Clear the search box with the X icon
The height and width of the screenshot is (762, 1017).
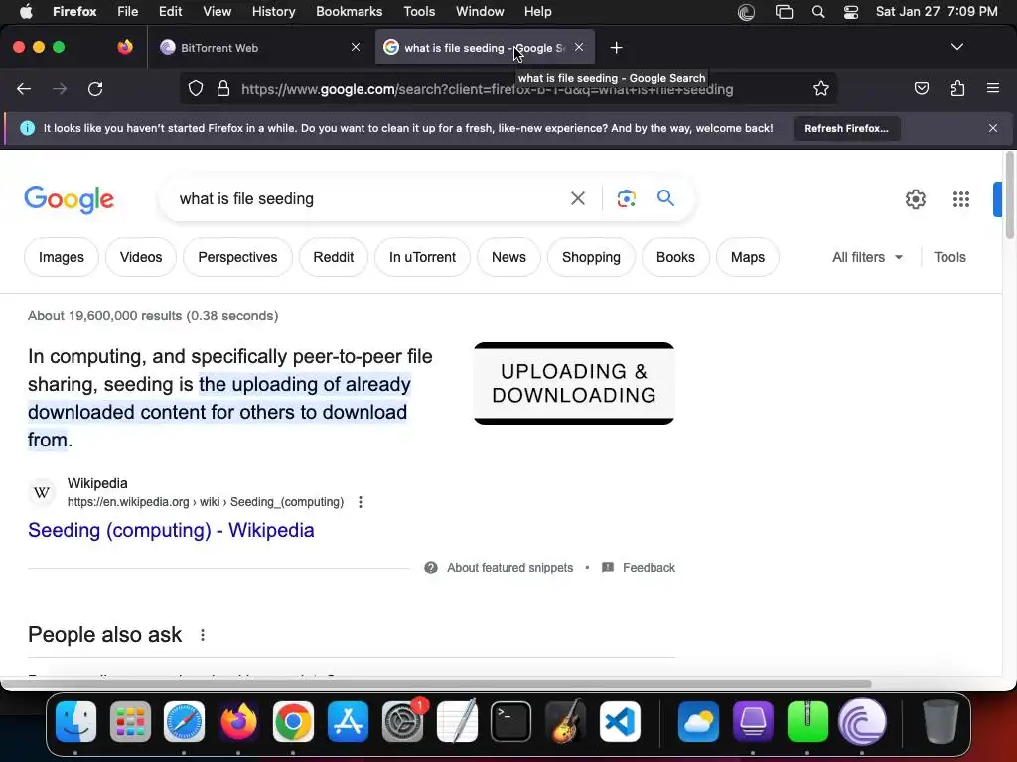point(577,198)
